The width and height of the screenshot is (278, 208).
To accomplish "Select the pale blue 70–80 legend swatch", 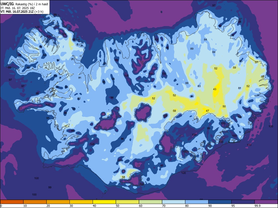I will (173, 202).
